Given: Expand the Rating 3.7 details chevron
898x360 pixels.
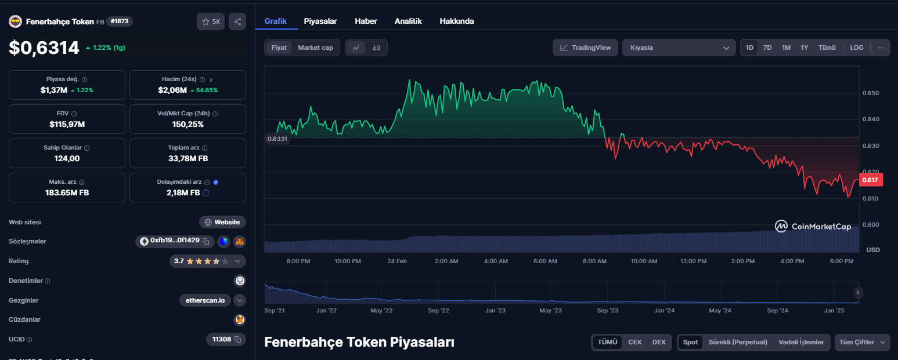Looking at the screenshot, I should coord(237,261).
